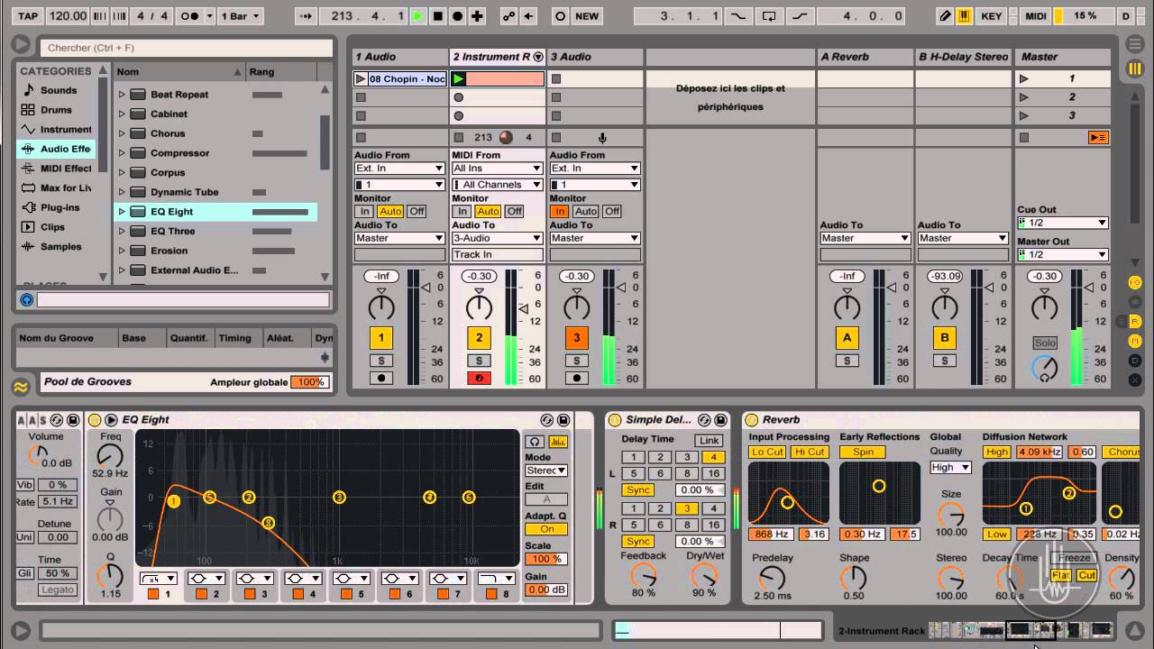Viewport: 1154px width, 649px height.
Task: Toggle automation arm icon in transport
Action: point(510,16)
